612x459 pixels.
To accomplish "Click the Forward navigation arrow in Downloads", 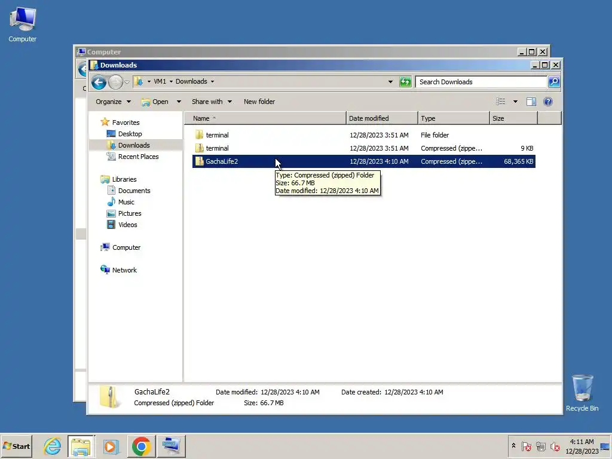I will 115,82.
